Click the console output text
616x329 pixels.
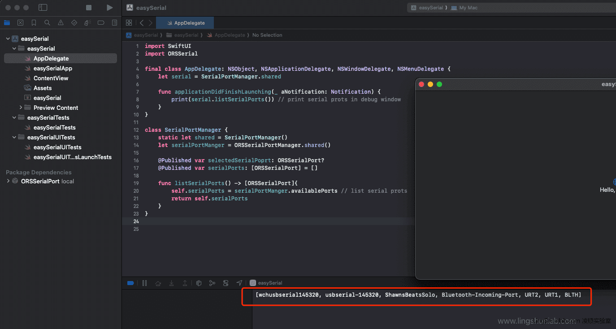418,294
